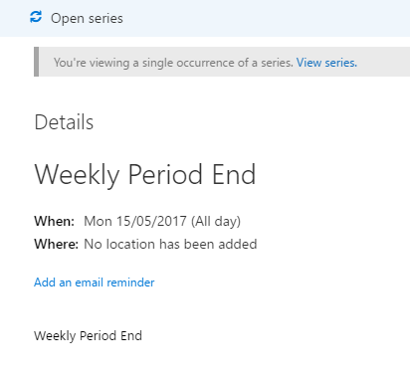Image resolution: width=410 pixels, height=377 pixels.
Task: Click the Weekly Period End body text
Action: pos(88,336)
